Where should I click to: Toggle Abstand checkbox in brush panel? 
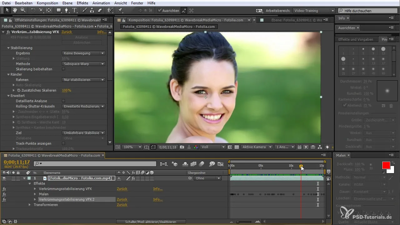coord(345,105)
